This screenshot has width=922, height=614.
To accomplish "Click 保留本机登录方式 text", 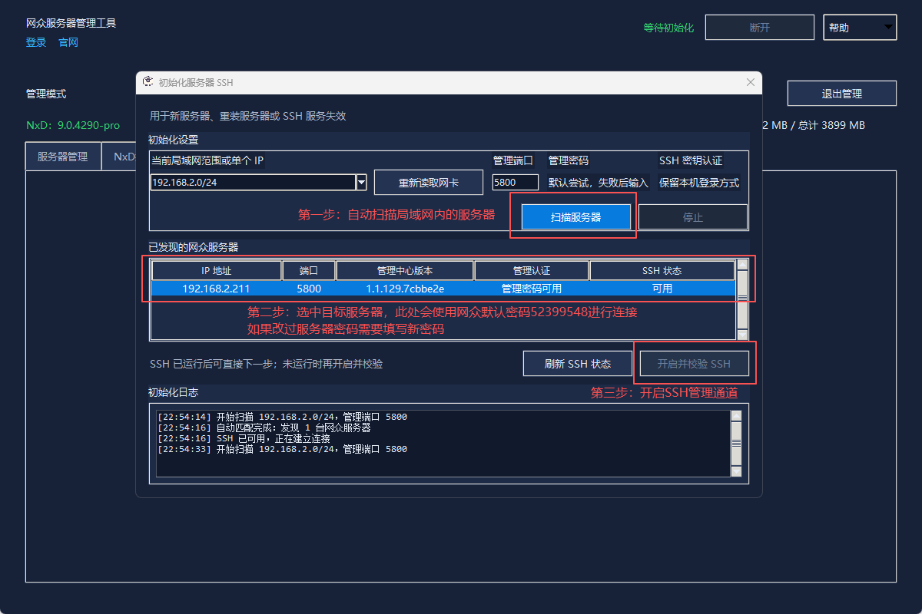I will (x=699, y=183).
